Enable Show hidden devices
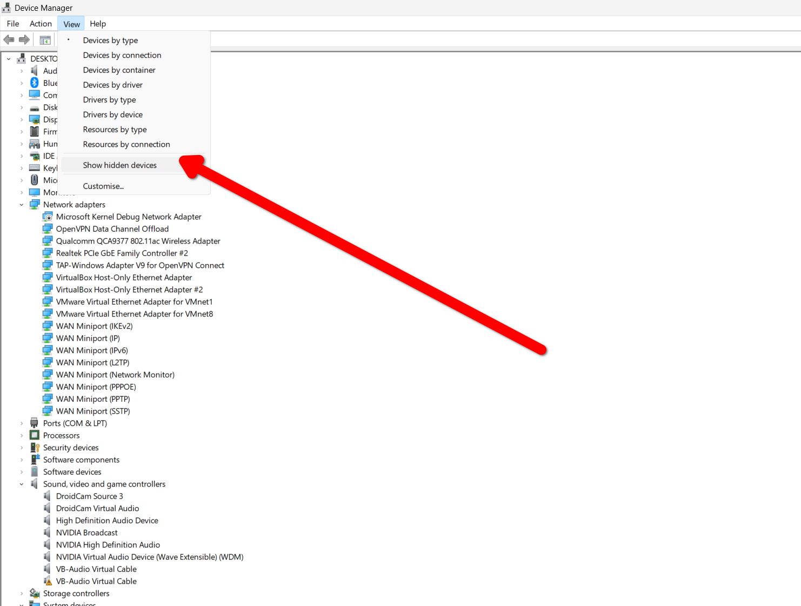The width and height of the screenshot is (801, 606). 119,165
